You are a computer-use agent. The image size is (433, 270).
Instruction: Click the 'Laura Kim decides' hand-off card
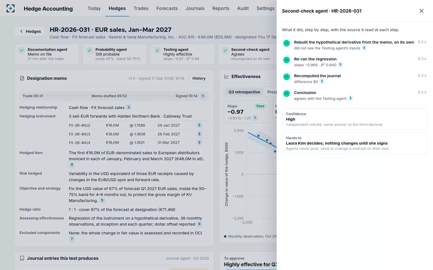(355, 143)
